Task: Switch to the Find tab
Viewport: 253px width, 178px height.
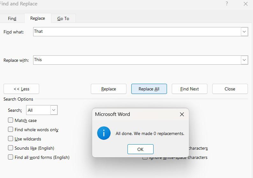Action: [x=12, y=18]
